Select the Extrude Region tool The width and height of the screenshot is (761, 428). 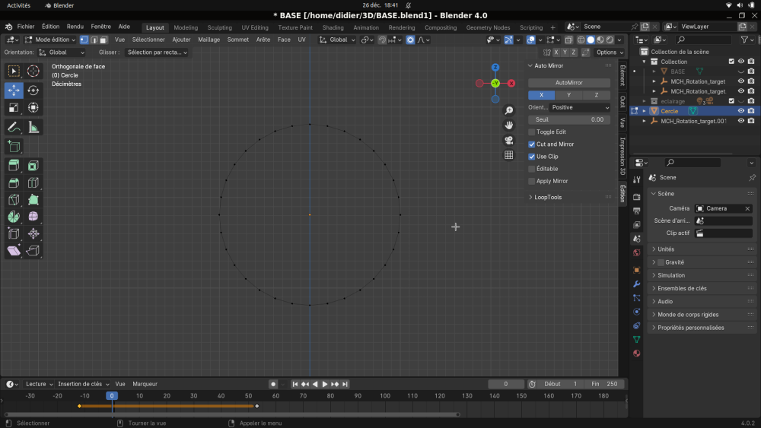click(14, 166)
